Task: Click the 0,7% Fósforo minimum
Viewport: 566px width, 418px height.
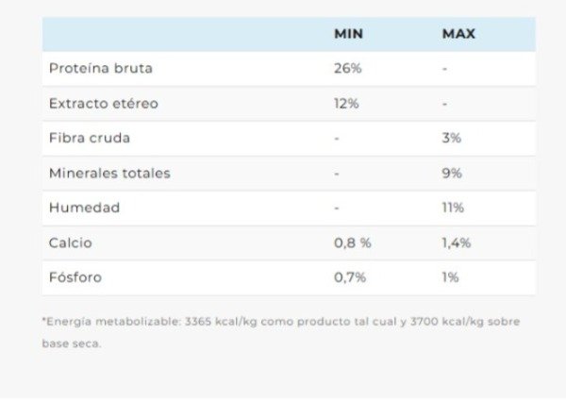Action: (349, 277)
